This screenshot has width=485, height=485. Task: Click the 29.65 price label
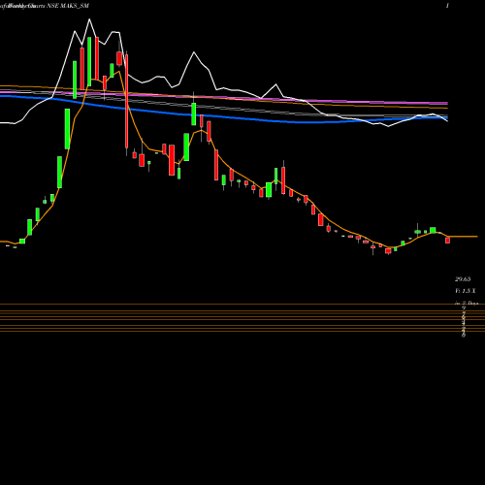click(463, 279)
